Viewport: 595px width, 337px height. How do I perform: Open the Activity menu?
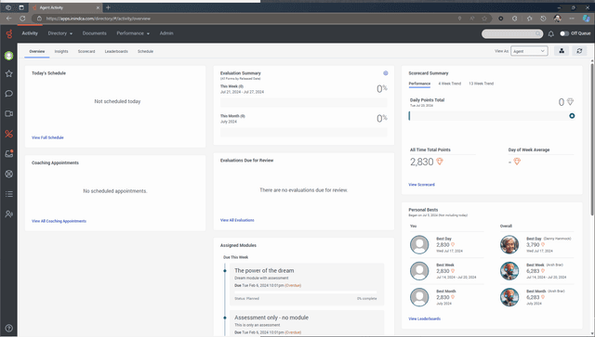coord(30,33)
